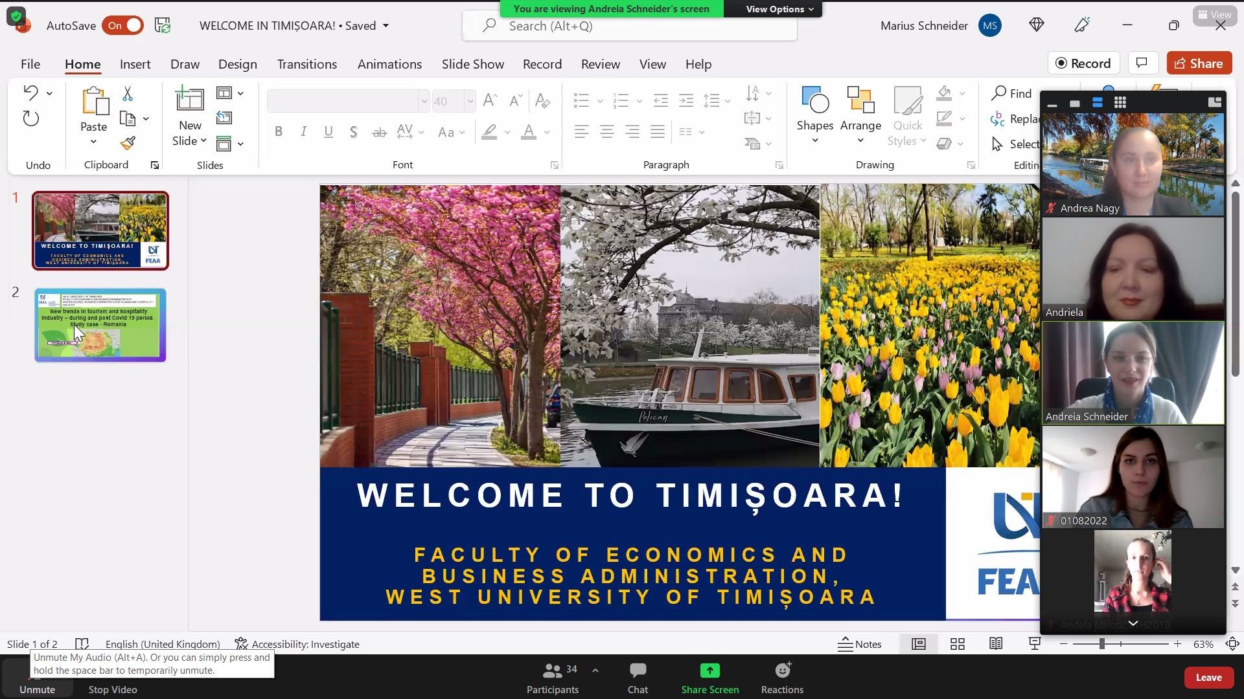This screenshot has height=699, width=1244.
Task: Toggle AutoSave switch off
Action: (122, 25)
